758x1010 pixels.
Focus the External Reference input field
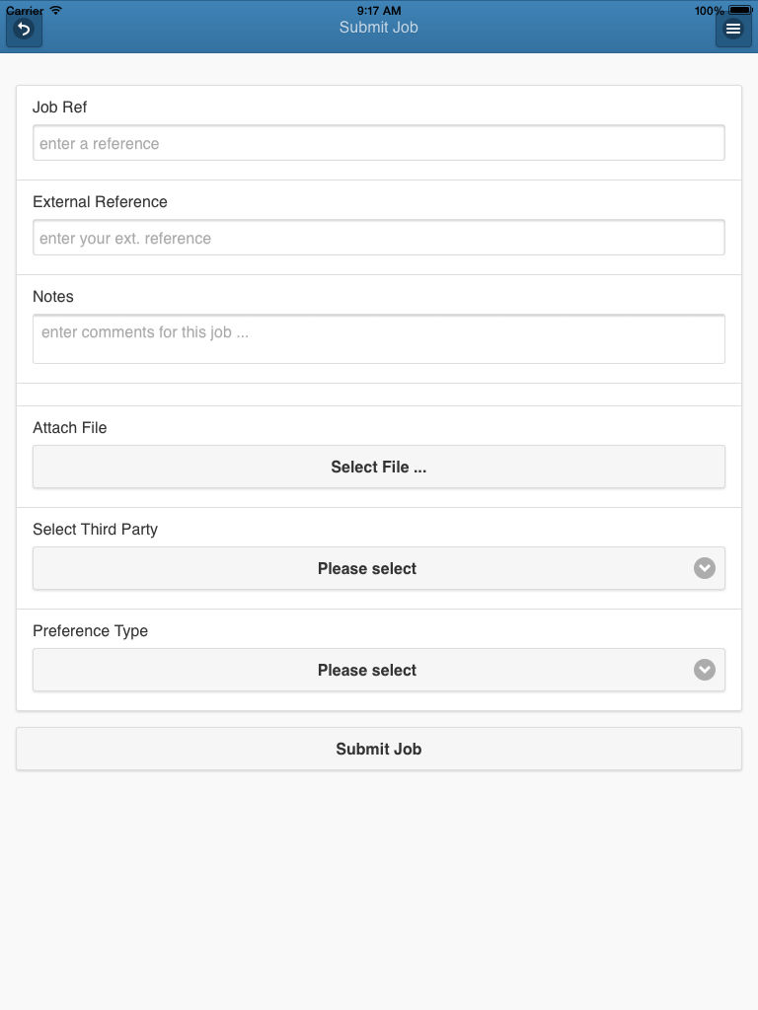pyautogui.click(x=379, y=238)
